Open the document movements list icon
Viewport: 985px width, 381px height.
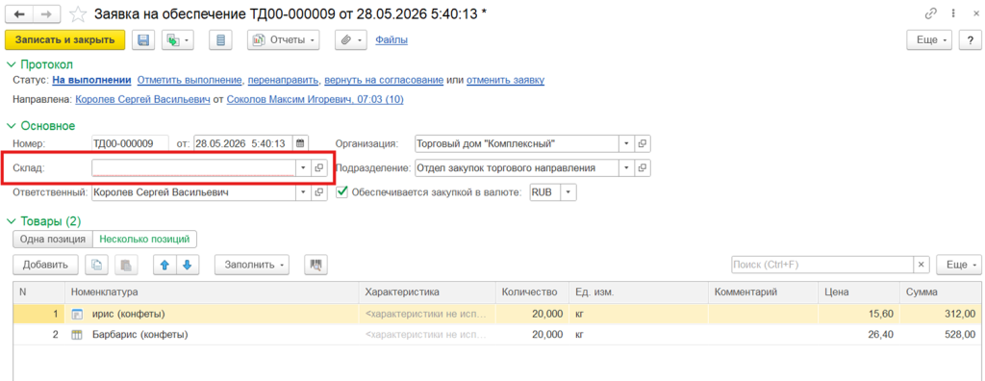[x=220, y=40]
